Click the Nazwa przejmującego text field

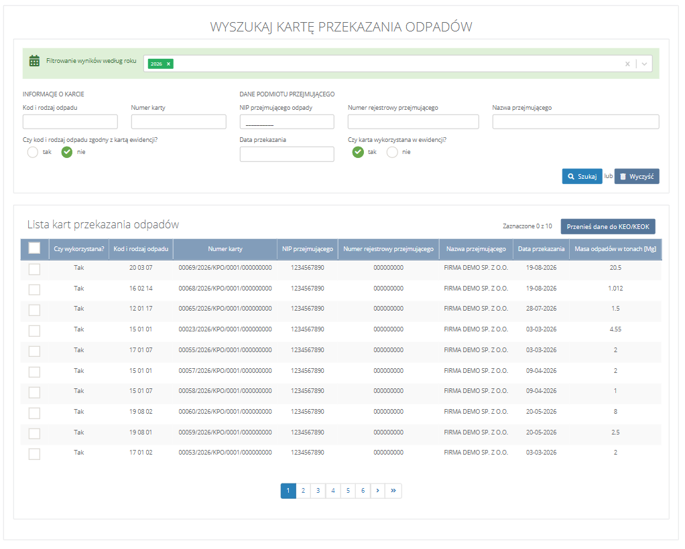click(x=575, y=121)
